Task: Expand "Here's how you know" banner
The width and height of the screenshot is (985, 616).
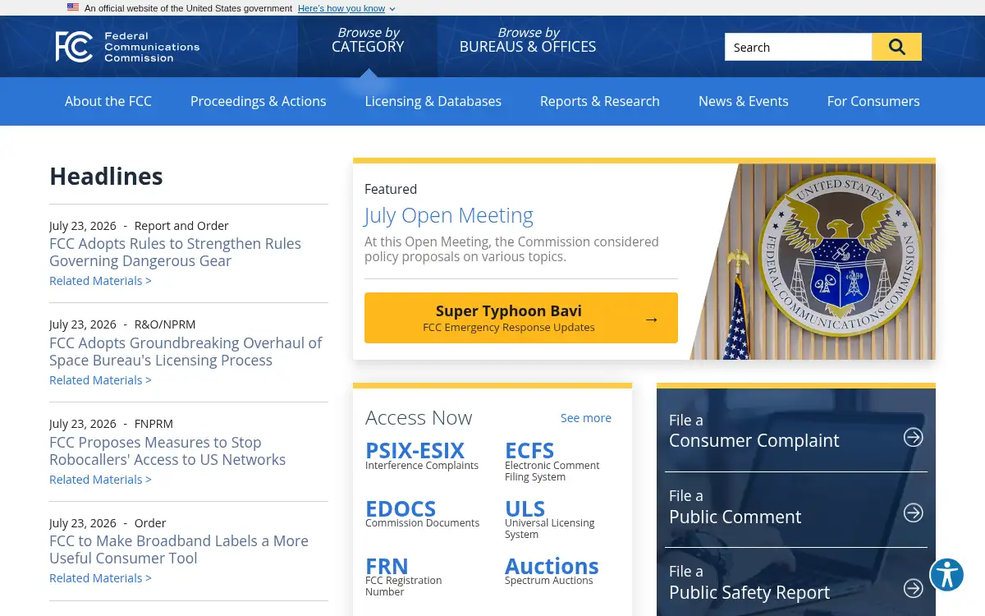Action: tap(346, 8)
